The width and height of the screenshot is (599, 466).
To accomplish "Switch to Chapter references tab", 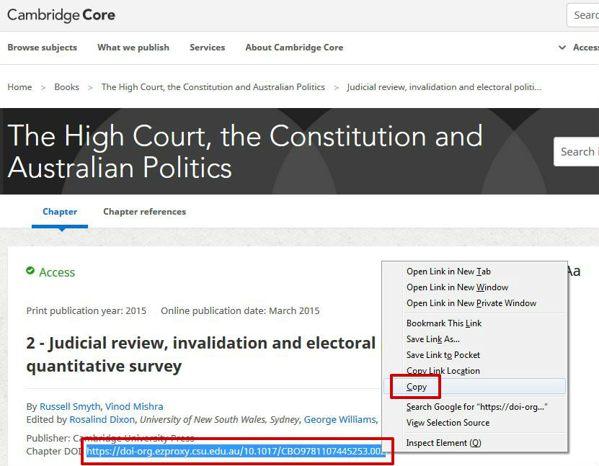I will click(x=145, y=212).
